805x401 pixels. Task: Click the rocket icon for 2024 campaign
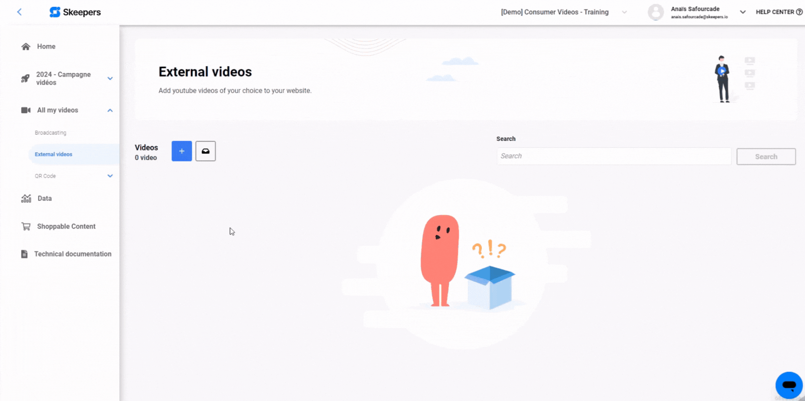tap(26, 78)
